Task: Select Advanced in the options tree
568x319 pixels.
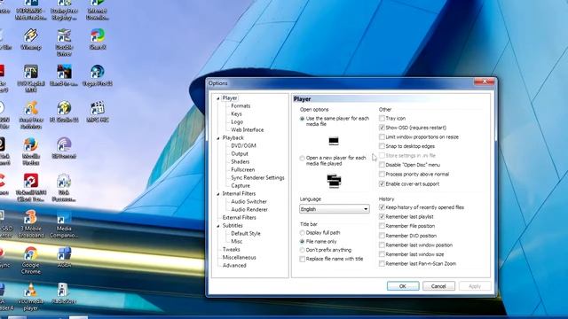Action: tap(234, 265)
